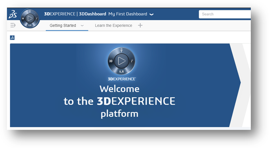
Task: Click the V.R quadrant of banner compass
Action: pyautogui.click(x=121, y=72)
